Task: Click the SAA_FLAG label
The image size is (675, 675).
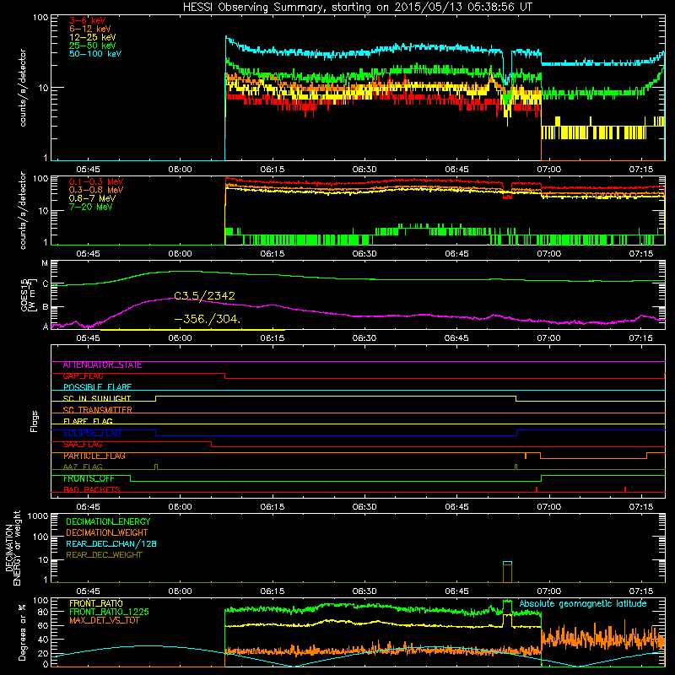Action: pyautogui.click(x=83, y=445)
